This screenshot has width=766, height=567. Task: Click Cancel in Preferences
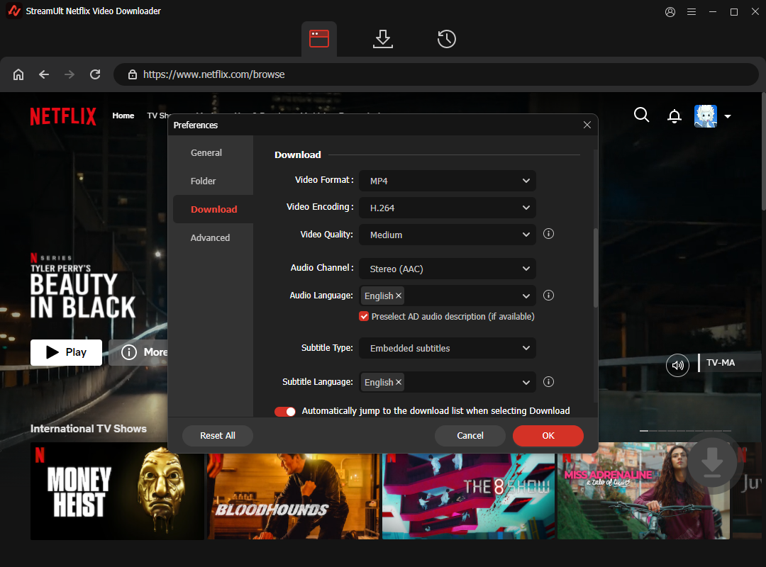point(470,436)
